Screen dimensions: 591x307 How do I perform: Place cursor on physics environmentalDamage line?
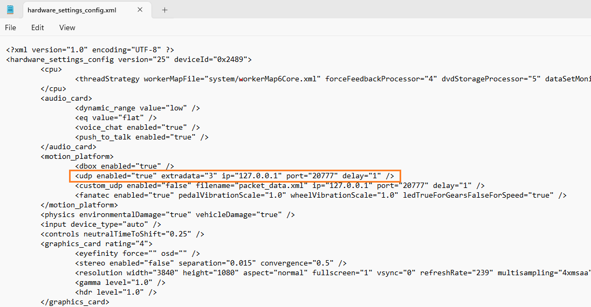(x=168, y=215)
